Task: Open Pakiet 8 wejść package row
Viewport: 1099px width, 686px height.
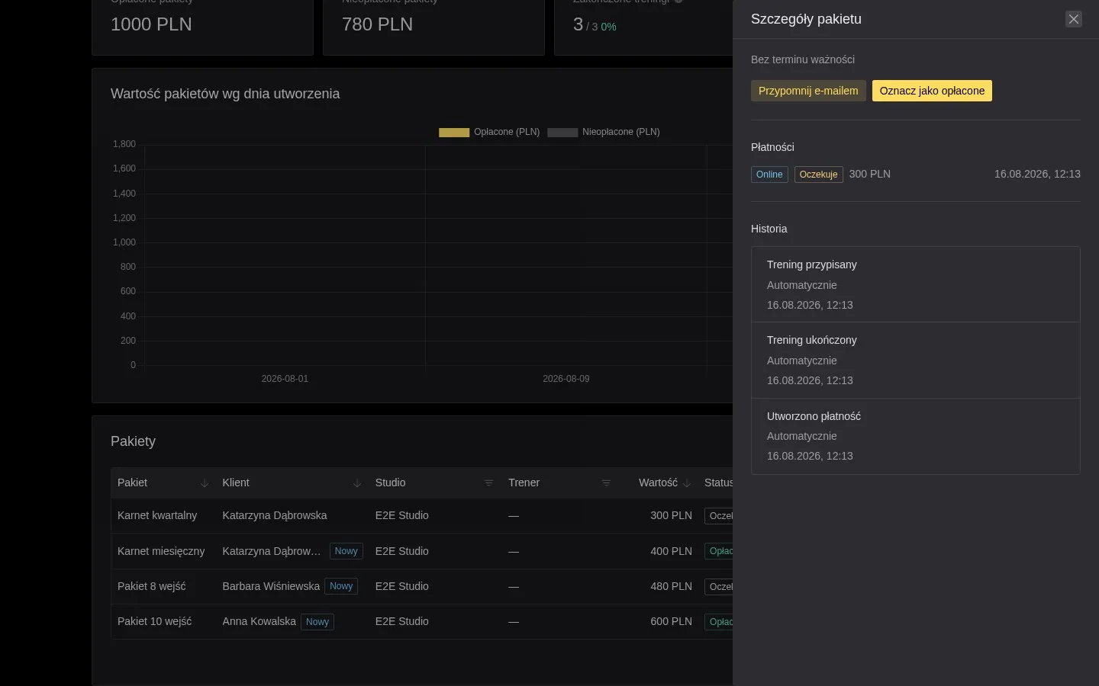Action: [422, 587]
